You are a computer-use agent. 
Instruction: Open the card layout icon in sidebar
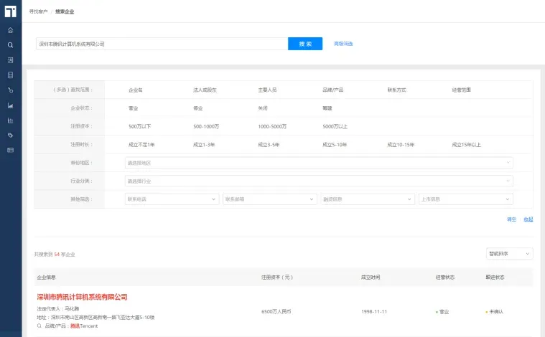[11, 151]
